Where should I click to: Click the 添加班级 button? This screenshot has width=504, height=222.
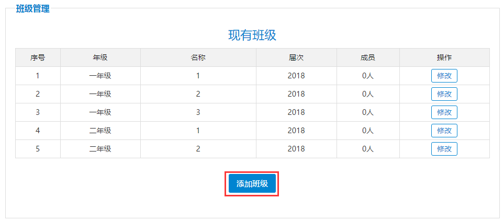pos(252,183)
